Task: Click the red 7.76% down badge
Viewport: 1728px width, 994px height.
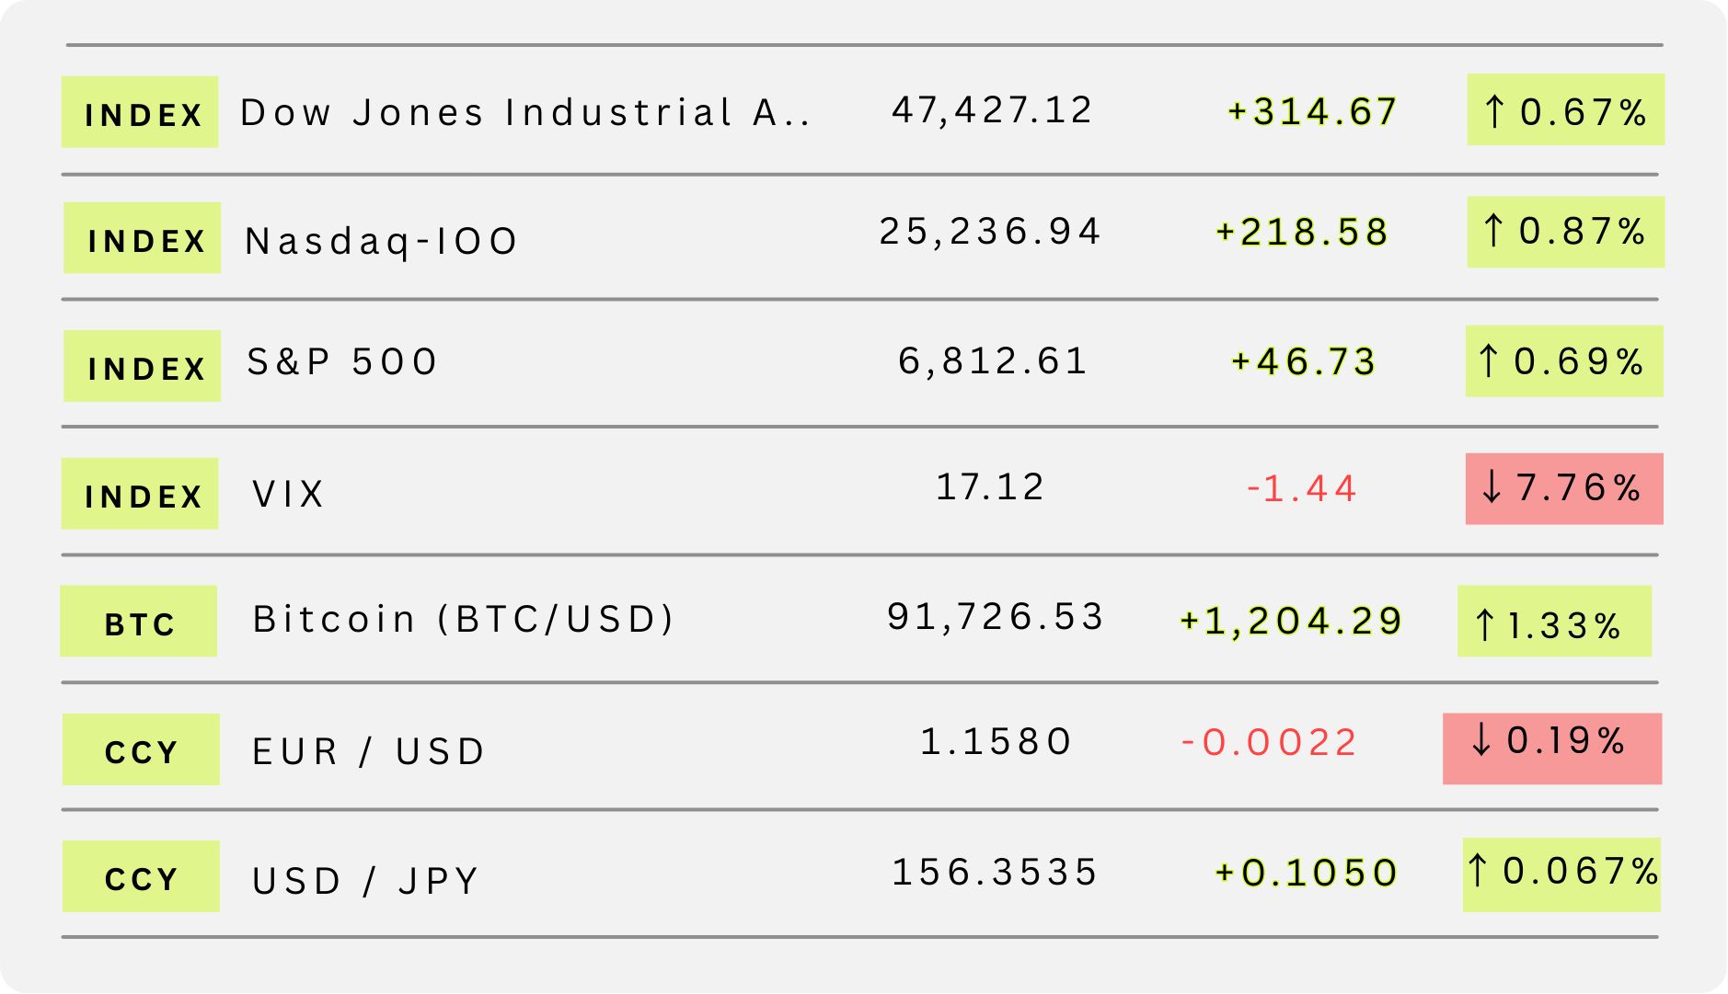Action: (x=1563, y=488)
